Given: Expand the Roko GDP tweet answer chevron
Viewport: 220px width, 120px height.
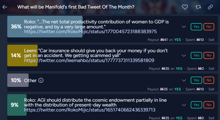Looking at the screenshot, I should click(184, 27).
